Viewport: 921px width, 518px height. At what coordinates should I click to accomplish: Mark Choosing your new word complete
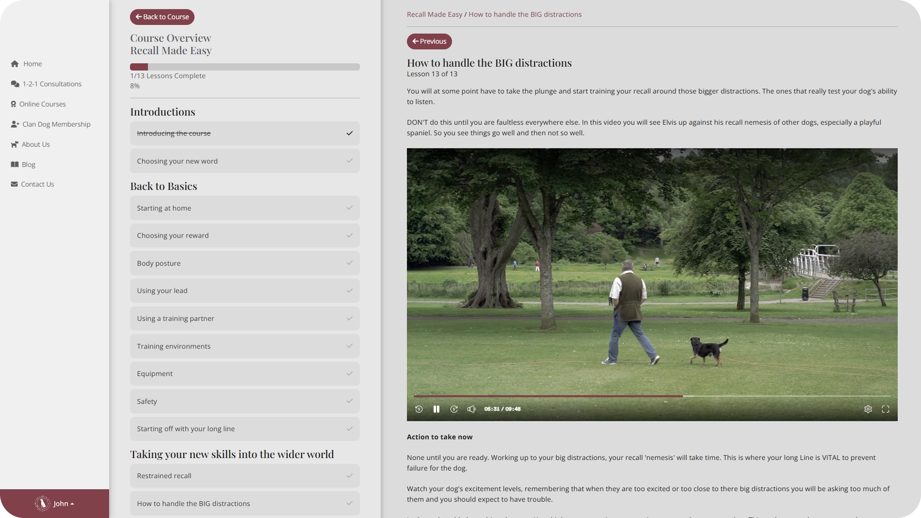point(349,161)
